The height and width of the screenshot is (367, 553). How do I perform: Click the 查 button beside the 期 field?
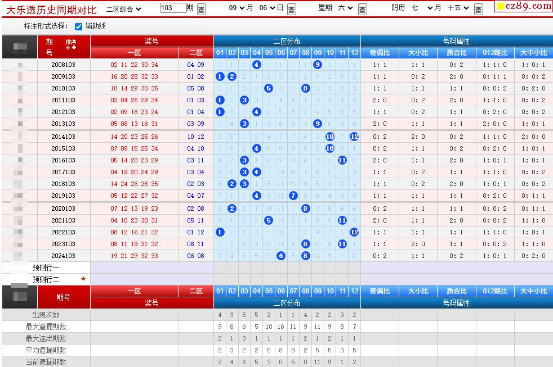[202, 9]
